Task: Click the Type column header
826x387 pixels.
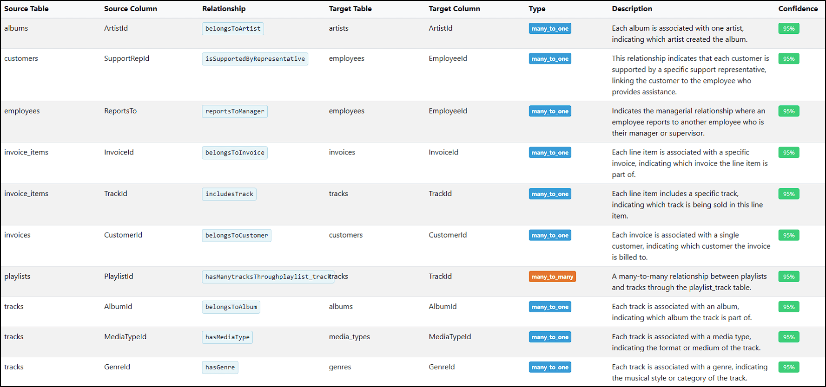Action: (537, 9)
